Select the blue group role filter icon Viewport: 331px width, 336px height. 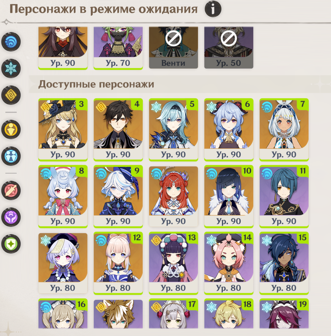pos(11,156)
